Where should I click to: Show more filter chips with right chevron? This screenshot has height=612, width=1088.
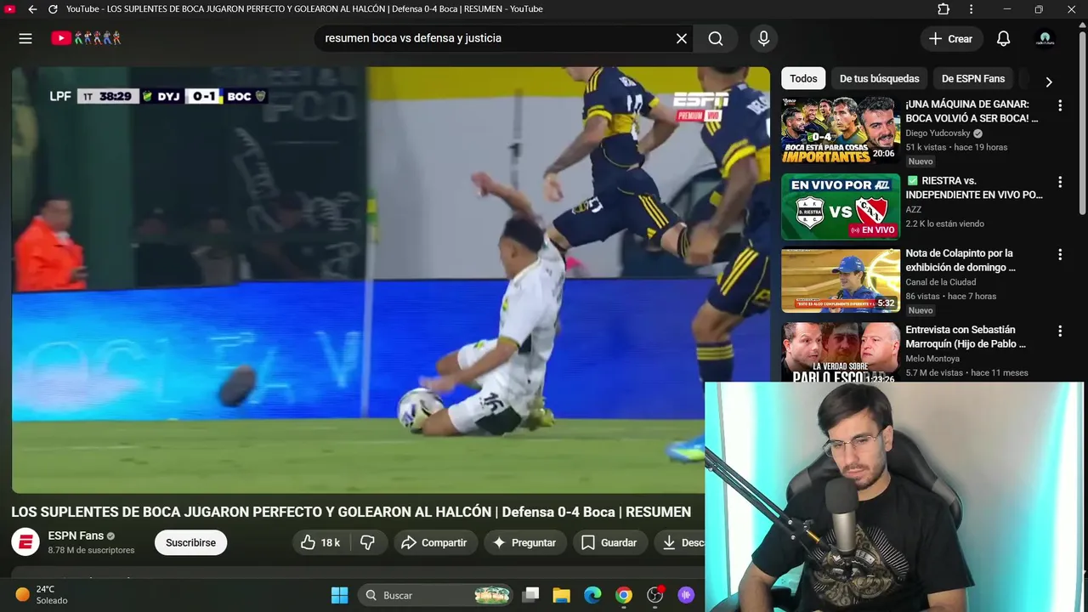pyautogui.click(x=1049, y=82)
